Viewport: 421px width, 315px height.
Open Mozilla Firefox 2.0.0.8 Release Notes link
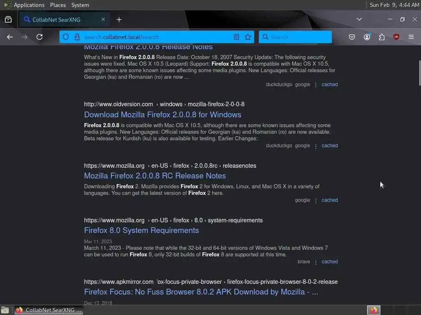[x=148, y=47]
